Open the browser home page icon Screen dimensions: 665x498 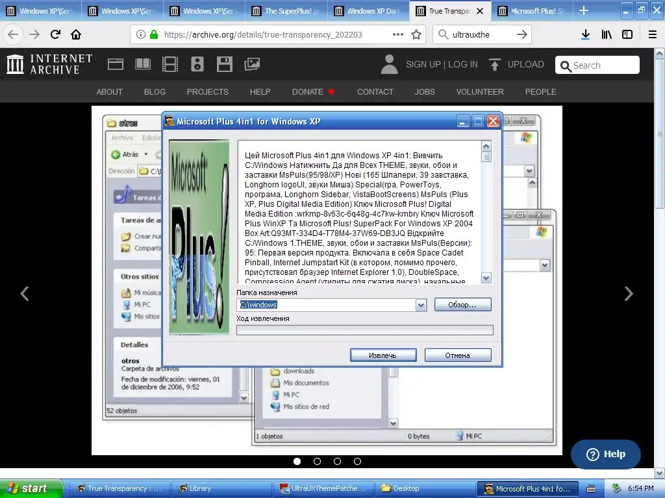pyautogui.click(x=76, y=35)
